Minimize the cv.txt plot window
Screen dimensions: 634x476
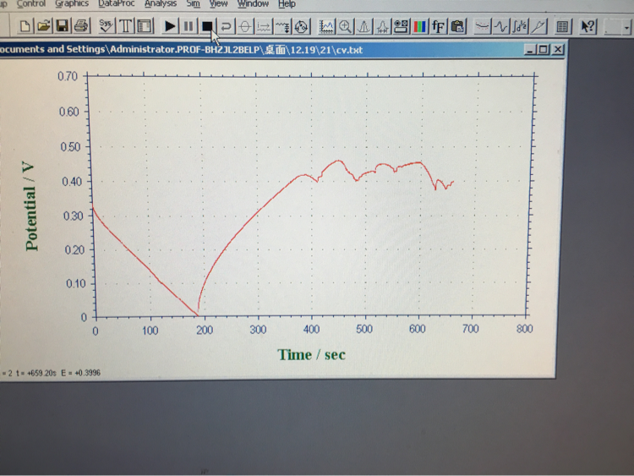(x=530, y=50)
